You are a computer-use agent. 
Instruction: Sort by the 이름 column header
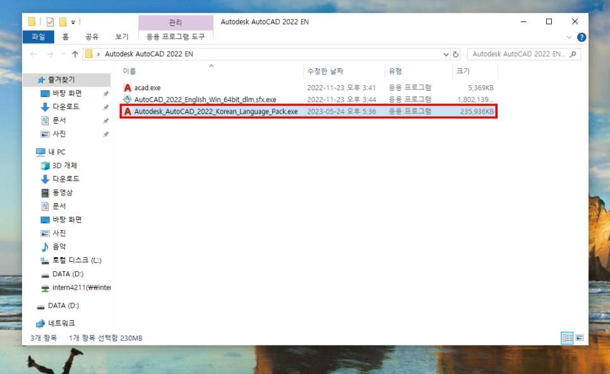[x=129, y=71]
